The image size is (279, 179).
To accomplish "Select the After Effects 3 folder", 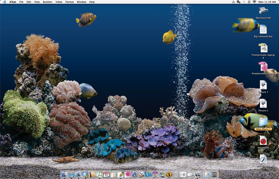I will coord(263,122).
